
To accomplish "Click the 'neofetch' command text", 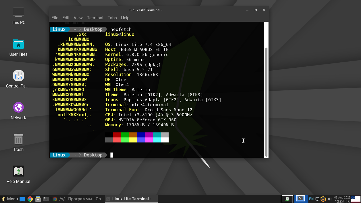I will coord(121,29).
